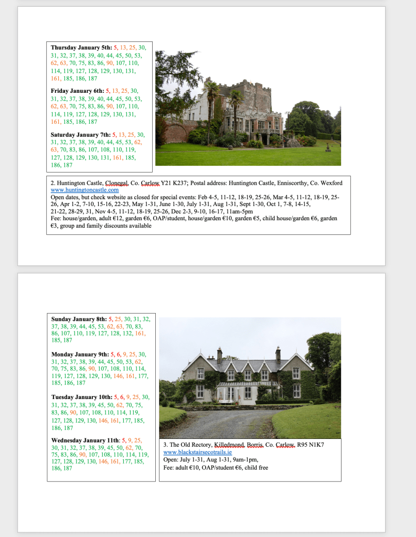The image size is (416, 537).
Task: Click the 'Saturday January 7th' heading
Action: (x=81, y=135)
